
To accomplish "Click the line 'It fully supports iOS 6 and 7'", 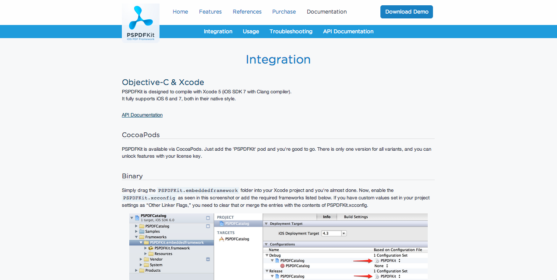I will click(179, 99).
